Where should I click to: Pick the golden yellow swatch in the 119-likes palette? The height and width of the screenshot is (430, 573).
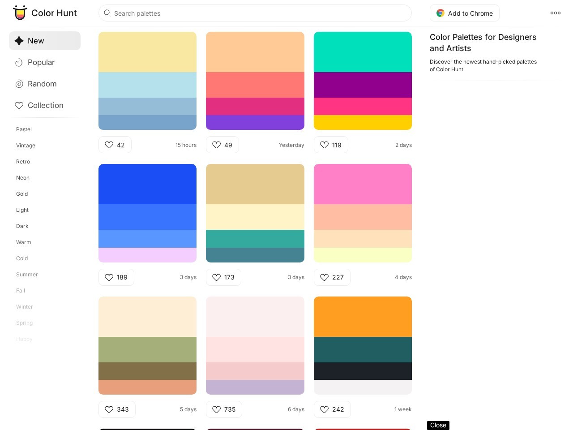pyautogui.click(x=363, y=122)
